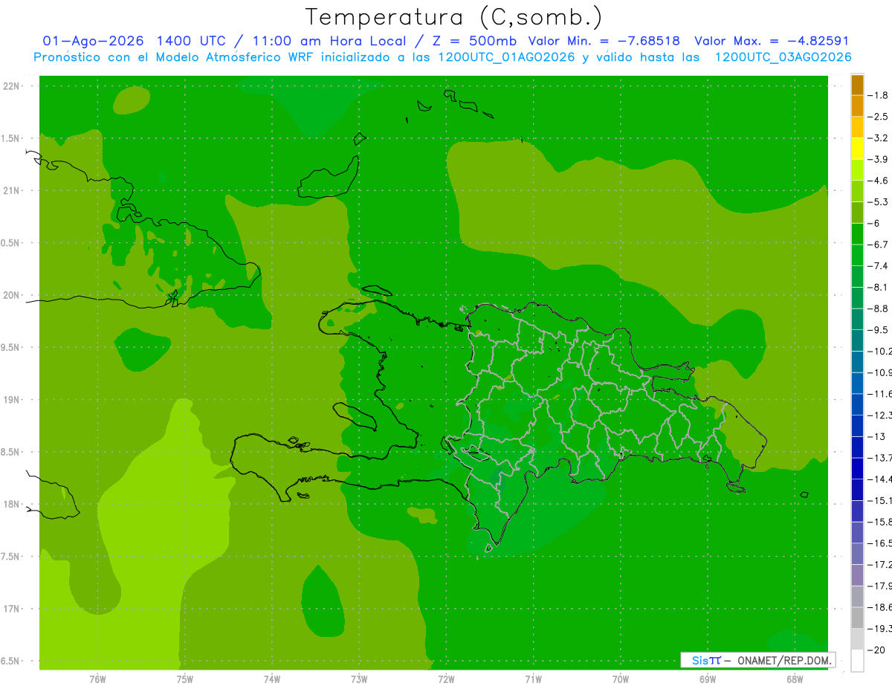Click 'Modelo Atmosferico WRF' text

(x=236, y=57)
